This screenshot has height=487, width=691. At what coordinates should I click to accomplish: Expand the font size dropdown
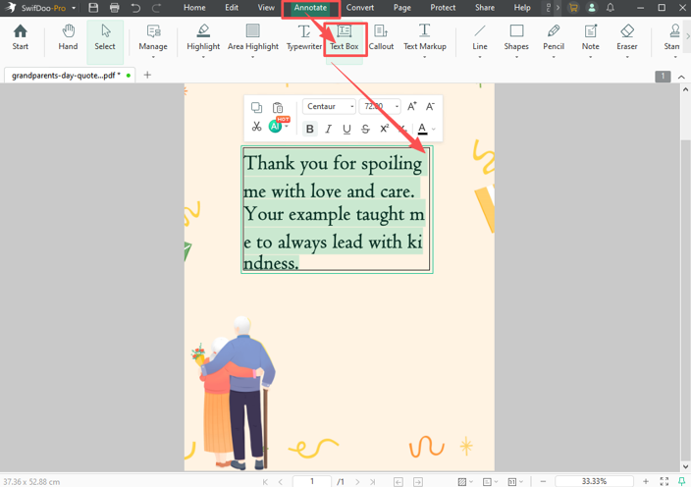click(397, 106)
